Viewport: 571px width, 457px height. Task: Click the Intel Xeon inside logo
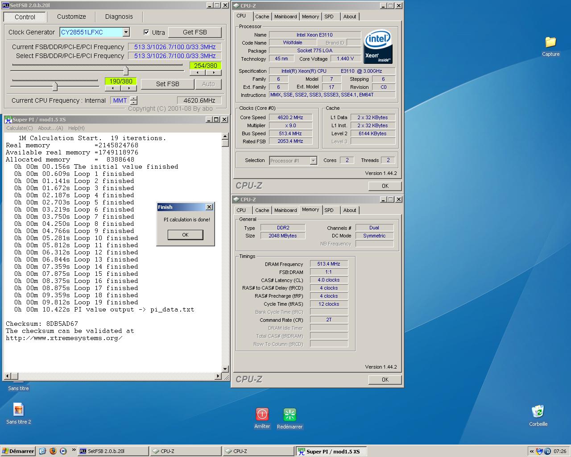[x=378, y=47]
